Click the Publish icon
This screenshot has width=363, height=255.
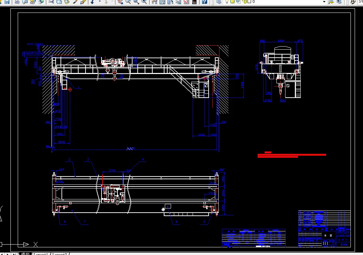point(33,2)
